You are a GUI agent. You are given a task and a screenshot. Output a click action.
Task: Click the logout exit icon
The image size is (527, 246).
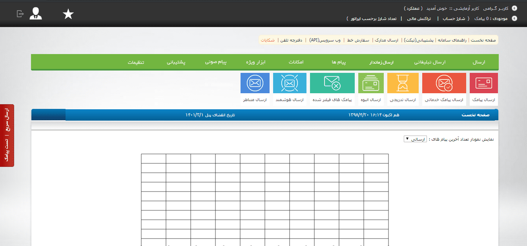tap(20, 14)
